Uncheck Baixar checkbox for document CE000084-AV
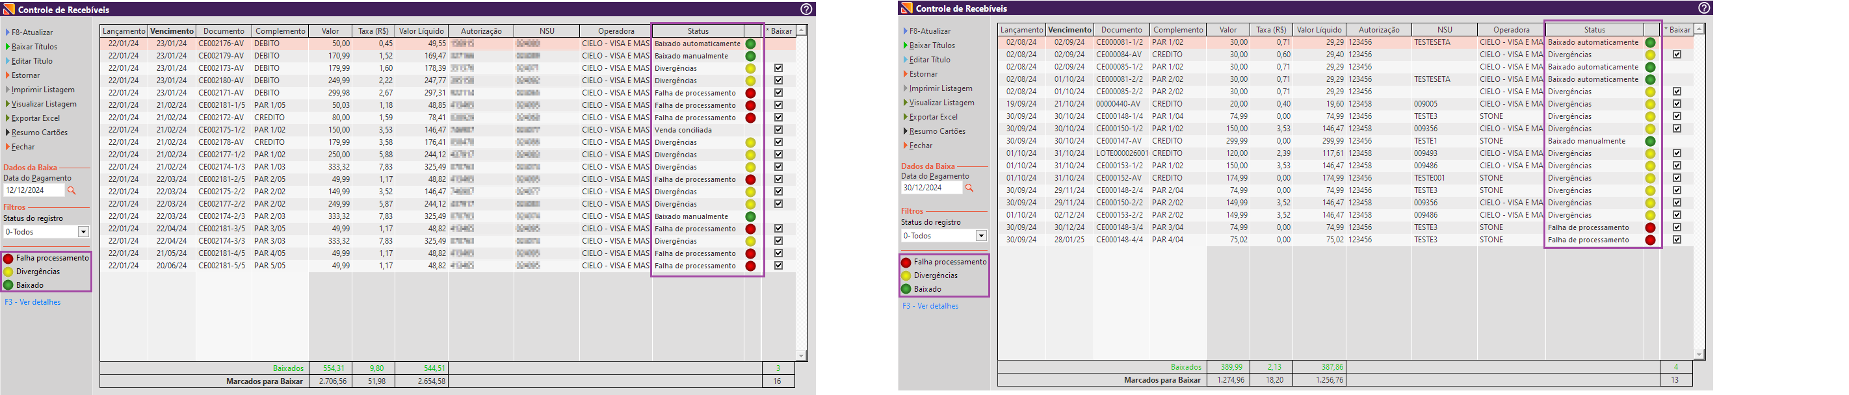 [x=1676, y=55]
